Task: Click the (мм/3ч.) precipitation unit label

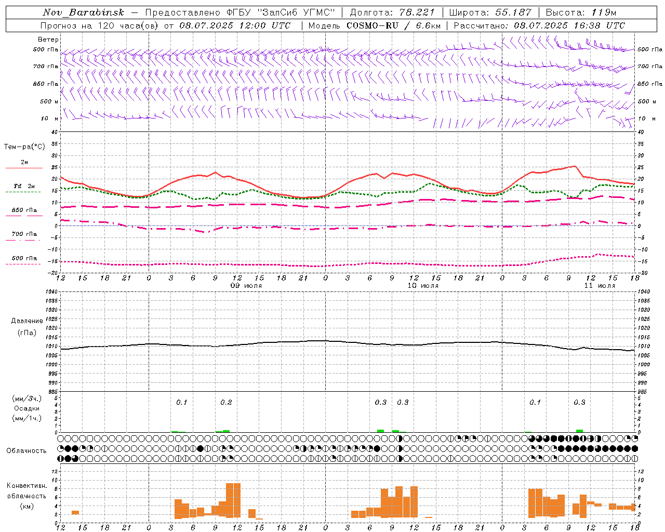Action: 27,398
